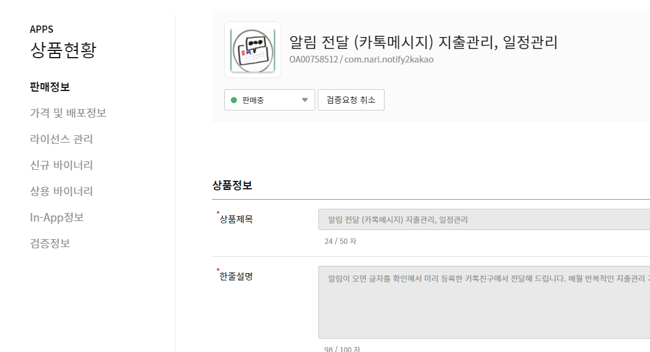Image resolution: width=650 pixels, height=352 pixels.
Task: Click the 한줄설명 field label
Action: [x=236, y=276]
